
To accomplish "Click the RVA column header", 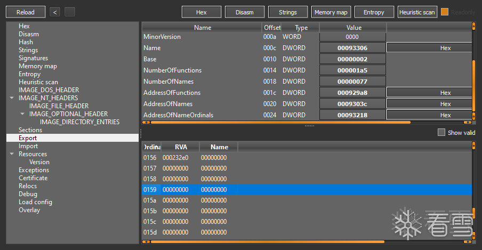I will point(181,147).
